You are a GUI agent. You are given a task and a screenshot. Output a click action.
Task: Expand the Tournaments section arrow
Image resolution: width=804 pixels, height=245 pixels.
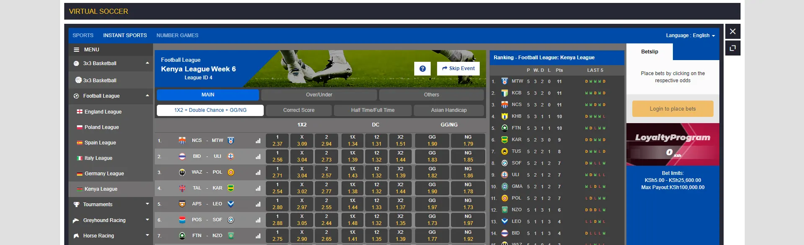coord(147,204)
